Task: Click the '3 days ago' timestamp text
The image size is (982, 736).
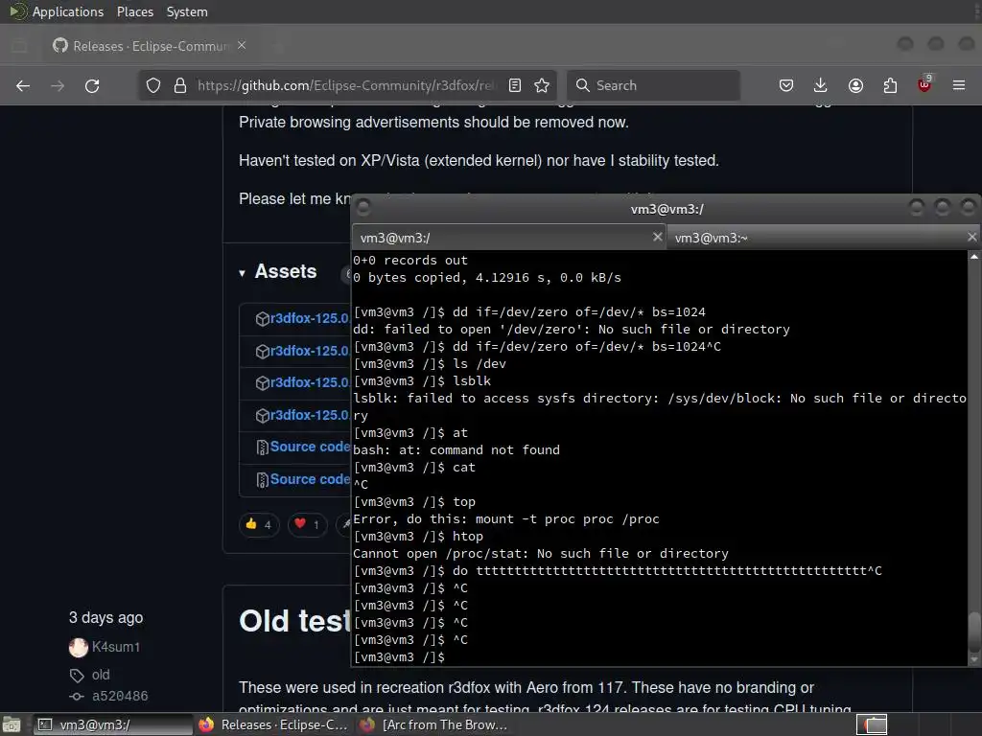Action: coord(105,618)
